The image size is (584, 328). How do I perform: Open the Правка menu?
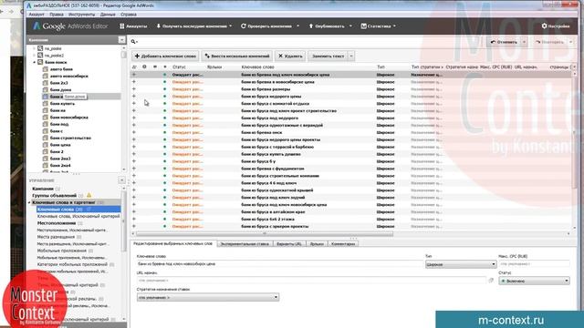click(x=57, y=15)
